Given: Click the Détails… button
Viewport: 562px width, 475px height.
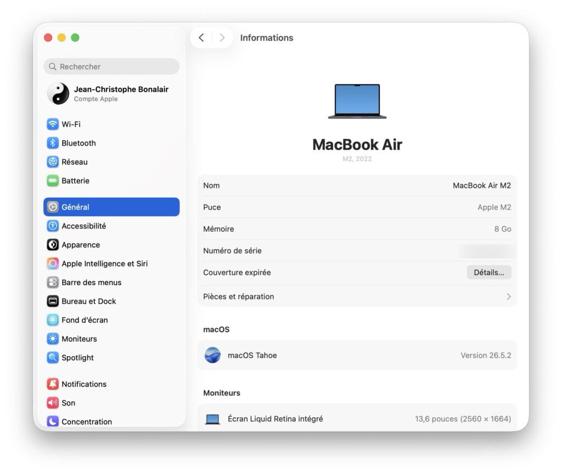Looking at the screenshot, I should [489, 272].
